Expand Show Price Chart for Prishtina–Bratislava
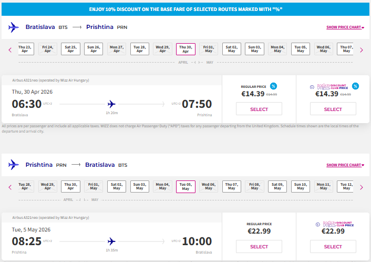The image size is (371, 262). [345, 165]
